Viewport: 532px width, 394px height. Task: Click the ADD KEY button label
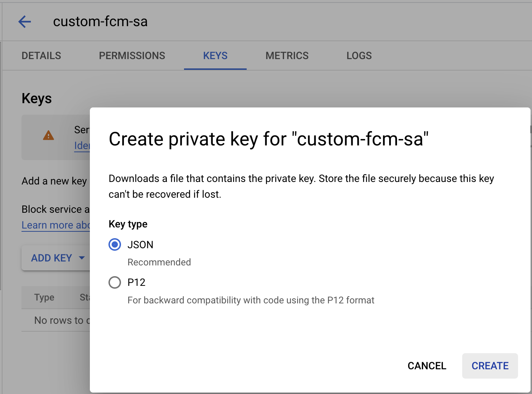(52, 258)
